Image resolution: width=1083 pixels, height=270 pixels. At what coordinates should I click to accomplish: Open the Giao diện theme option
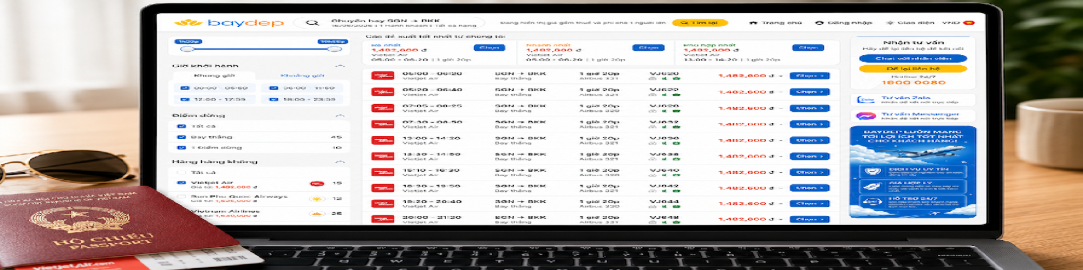(910, 23)
